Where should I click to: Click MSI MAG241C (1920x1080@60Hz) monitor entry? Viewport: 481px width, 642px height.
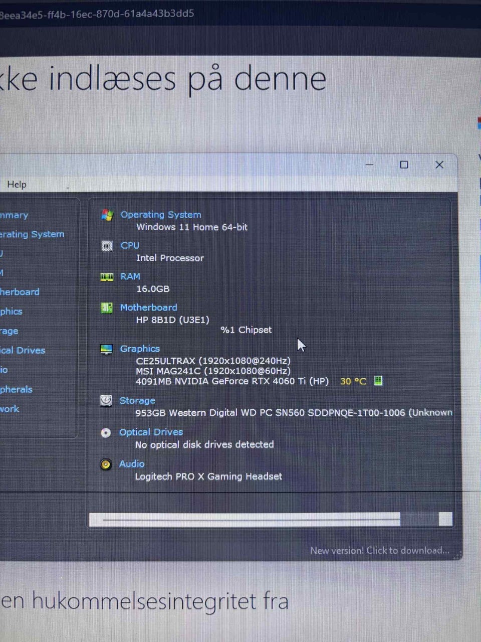[213, 371]
